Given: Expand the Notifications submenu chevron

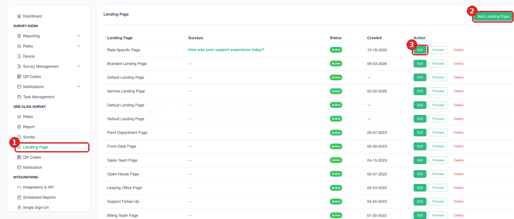Looking at the screenshot, I should pos(78,87).
